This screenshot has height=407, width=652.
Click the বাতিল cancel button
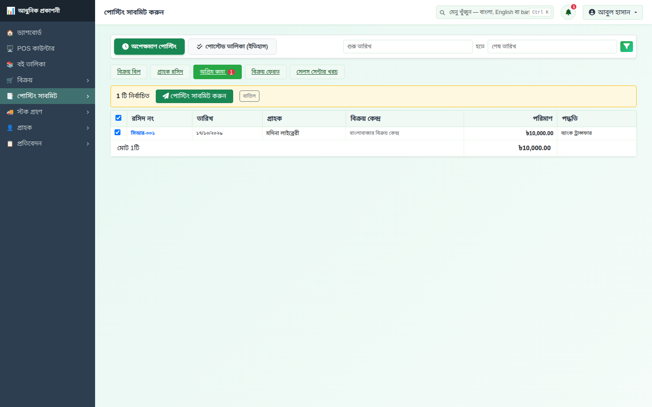click(249, 96)
